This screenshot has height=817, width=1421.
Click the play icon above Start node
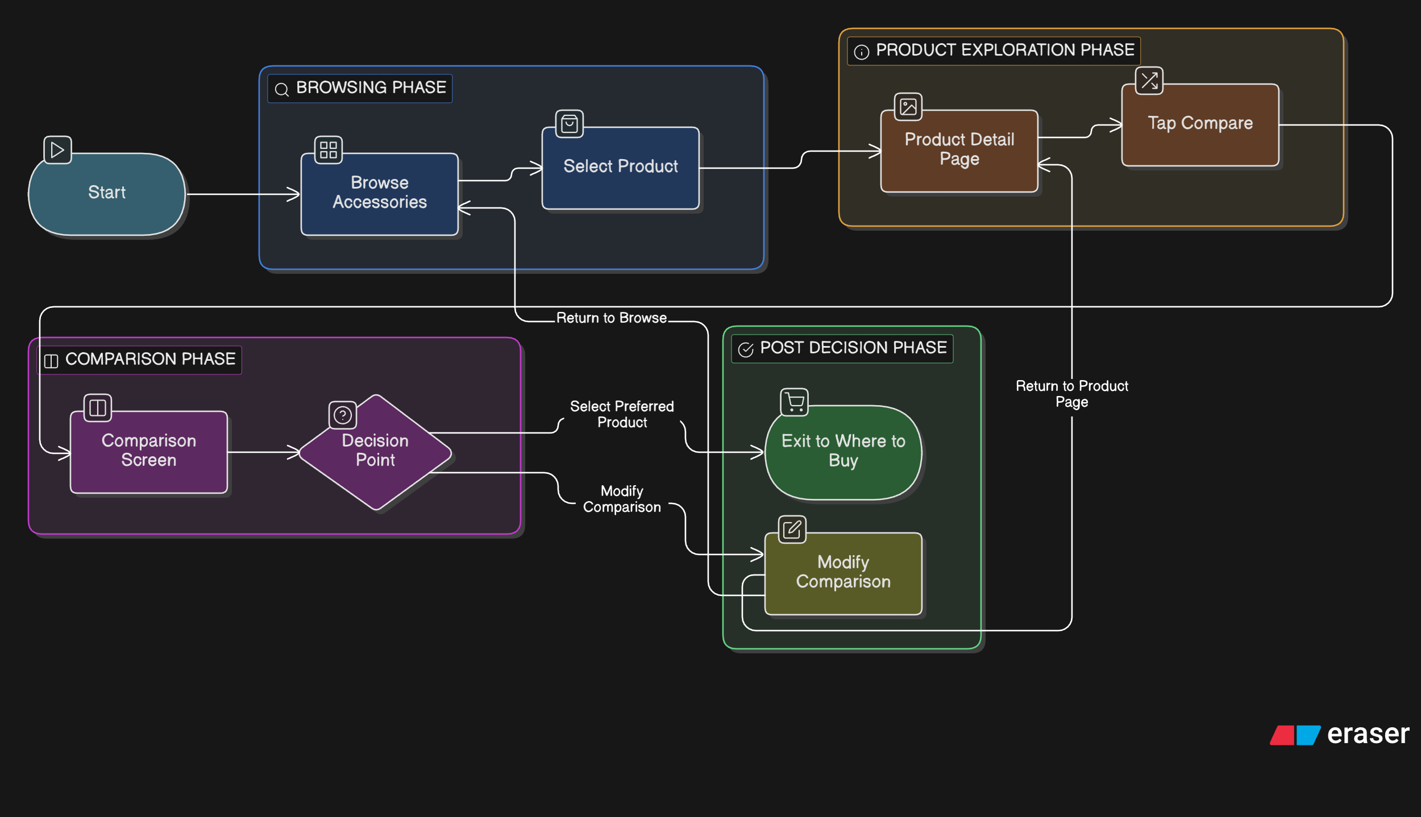(57, 150)
